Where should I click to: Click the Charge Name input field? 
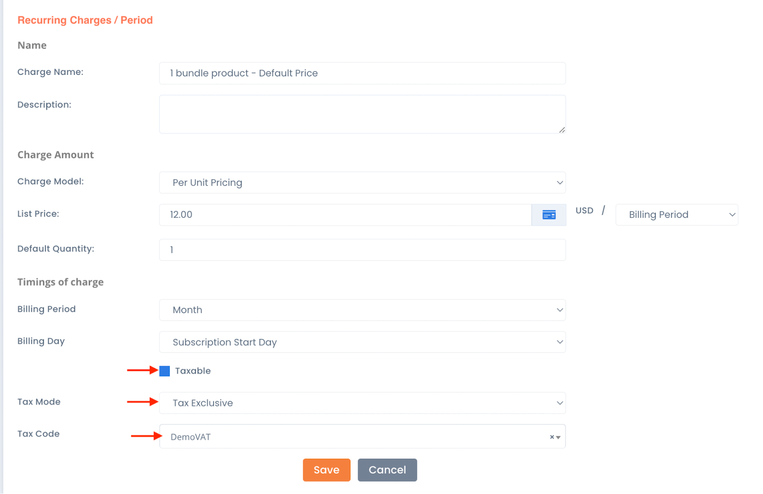[362, 73]
